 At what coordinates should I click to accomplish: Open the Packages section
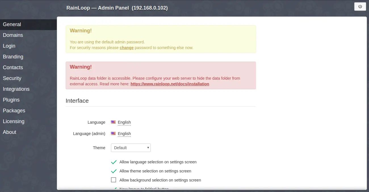point(28,111)
